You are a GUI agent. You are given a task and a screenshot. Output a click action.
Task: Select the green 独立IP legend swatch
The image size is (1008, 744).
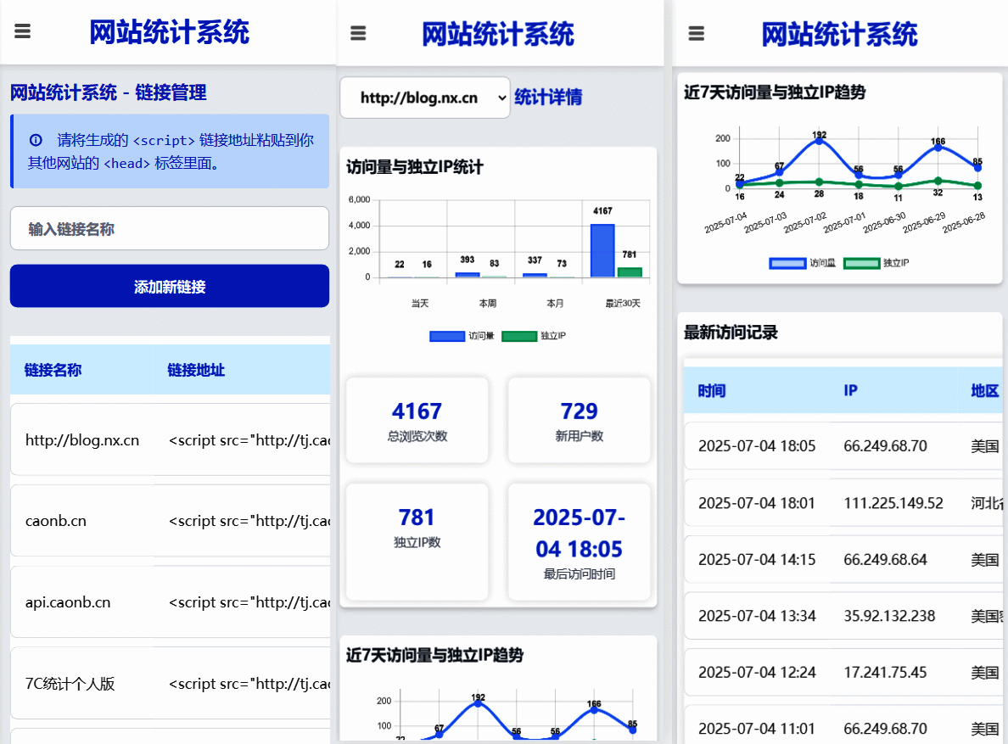pyautogui.click(x=520, y=336)
